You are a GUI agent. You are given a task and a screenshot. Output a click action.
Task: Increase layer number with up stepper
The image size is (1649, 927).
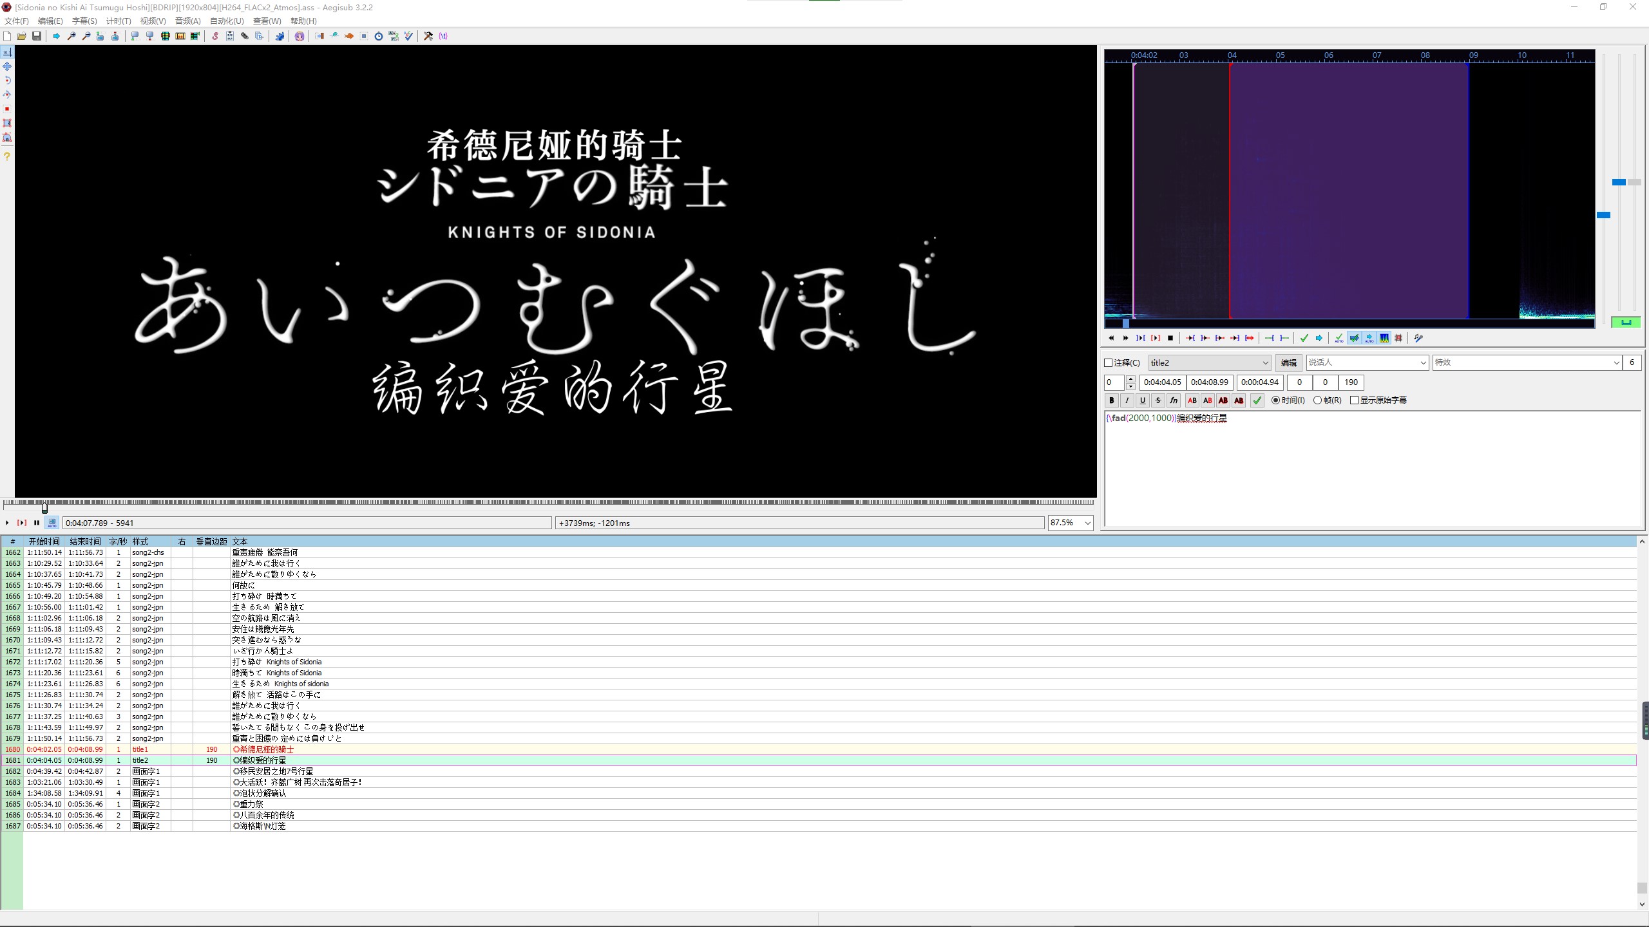(x=1130, y=379)
